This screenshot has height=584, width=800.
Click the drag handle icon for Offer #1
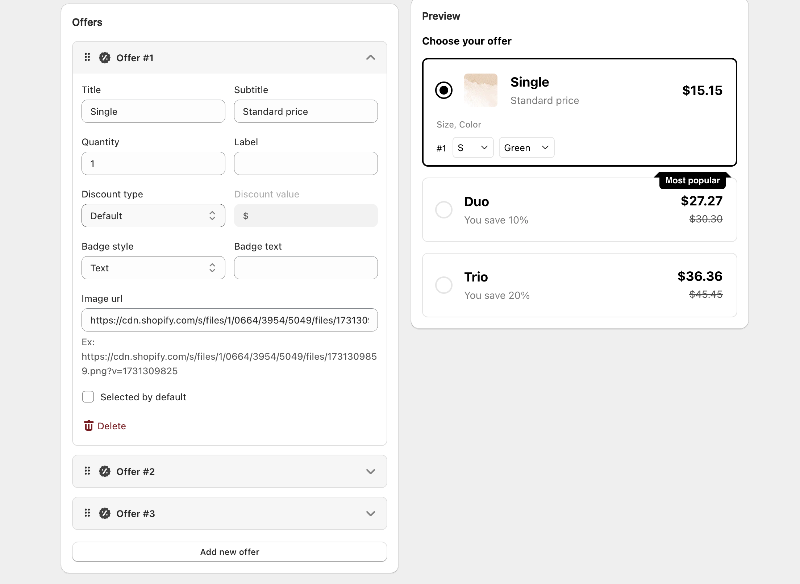point(87,57)
